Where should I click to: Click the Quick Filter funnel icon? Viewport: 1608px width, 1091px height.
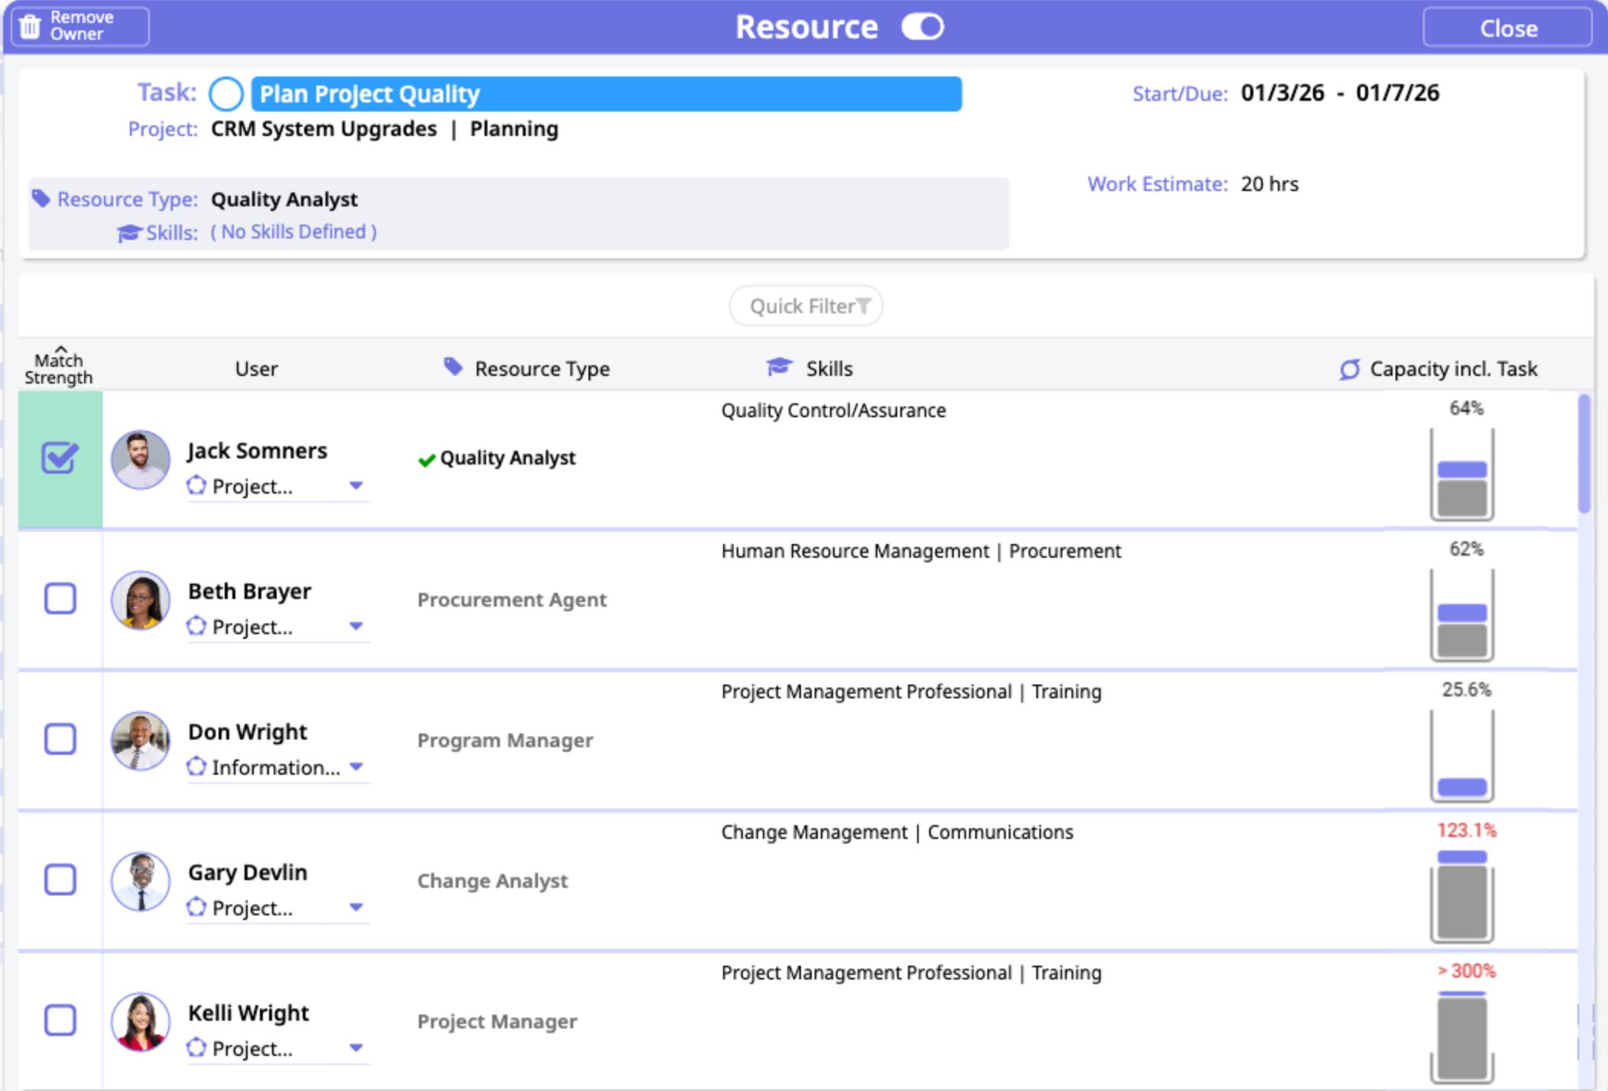[x=864, y=306]
